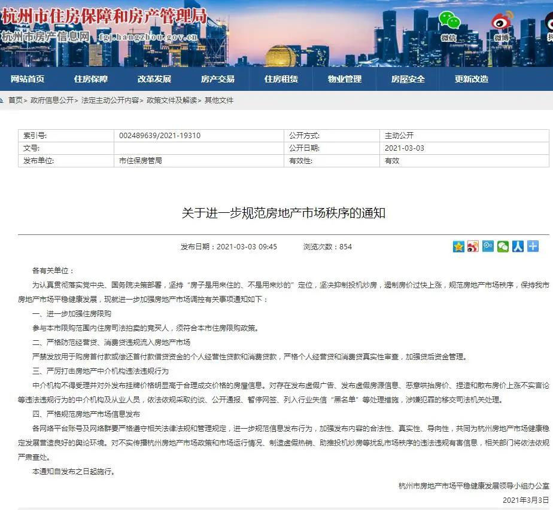The image size is (553, 510).
Task: Select the 有效 validity value cell
Action: [x=464, y=161]
